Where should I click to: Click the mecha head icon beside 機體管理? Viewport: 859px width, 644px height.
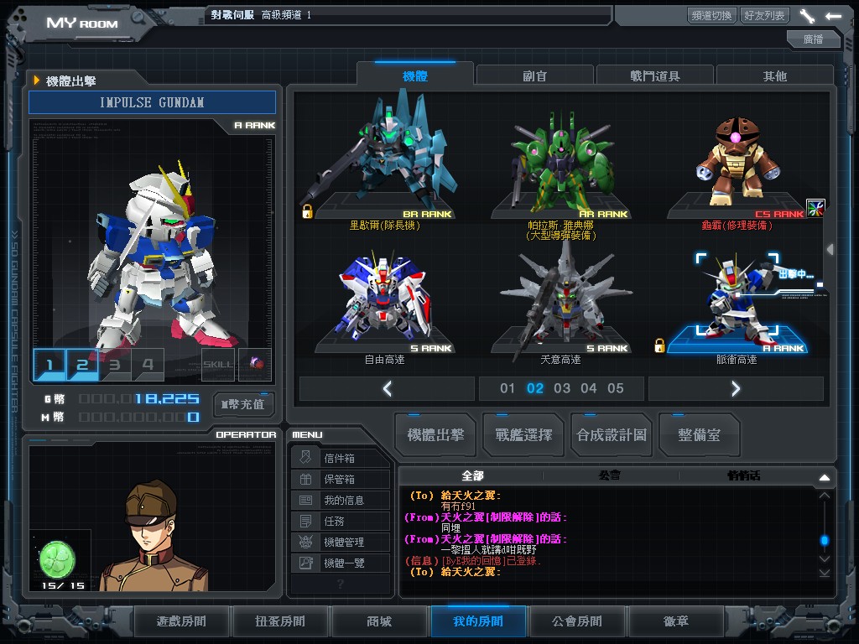pos(305,542)
